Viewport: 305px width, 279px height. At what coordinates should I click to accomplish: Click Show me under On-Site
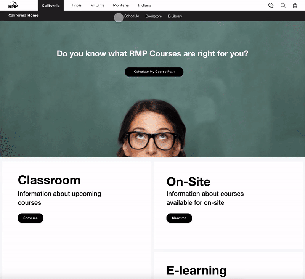pos(179,218)
